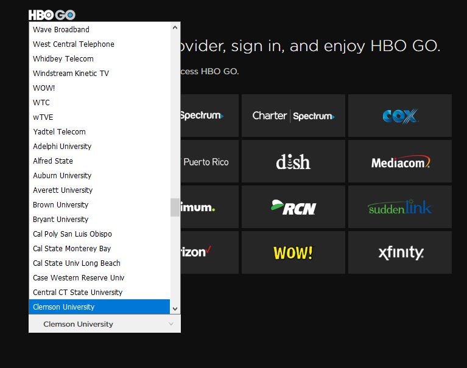
Task: Select the partially hidden Spectrum tile
Action: pos(209,116)
